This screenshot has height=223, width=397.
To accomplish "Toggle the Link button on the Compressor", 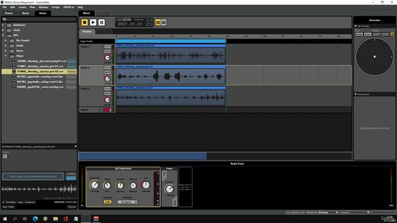I will pyautogui.click(x=107, y=202).
